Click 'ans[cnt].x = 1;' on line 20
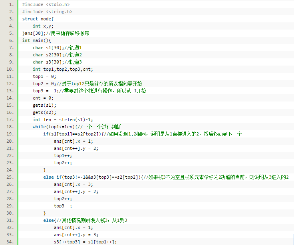The height and width of the screenshot is (245, 294). point(73,141)
